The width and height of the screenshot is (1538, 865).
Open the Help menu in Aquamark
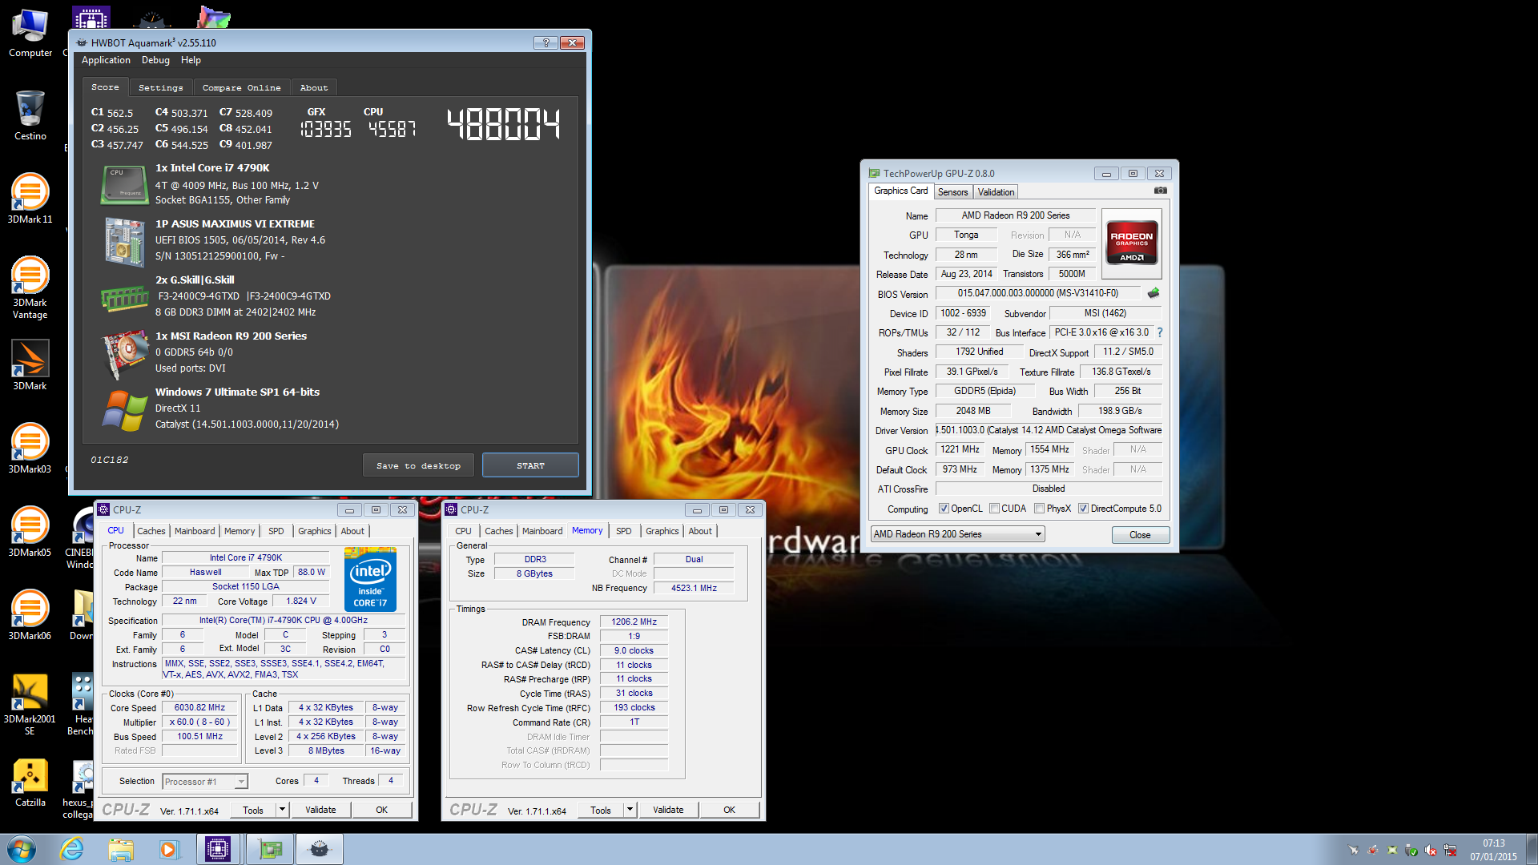[x=191, y=60]
